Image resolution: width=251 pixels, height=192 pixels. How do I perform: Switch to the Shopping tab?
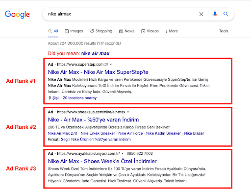coord(101,31)
